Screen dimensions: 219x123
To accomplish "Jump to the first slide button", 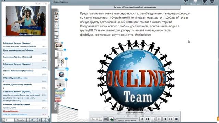I will pos(147,119).
